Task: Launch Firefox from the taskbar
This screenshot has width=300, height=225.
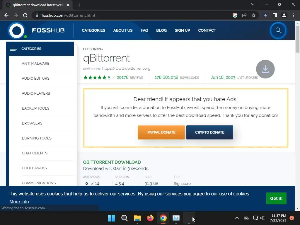Action: 150,218
